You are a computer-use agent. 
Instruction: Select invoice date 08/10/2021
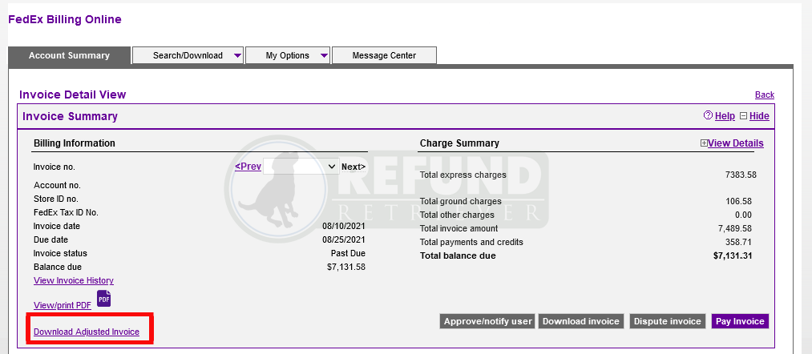click(344, 226)
